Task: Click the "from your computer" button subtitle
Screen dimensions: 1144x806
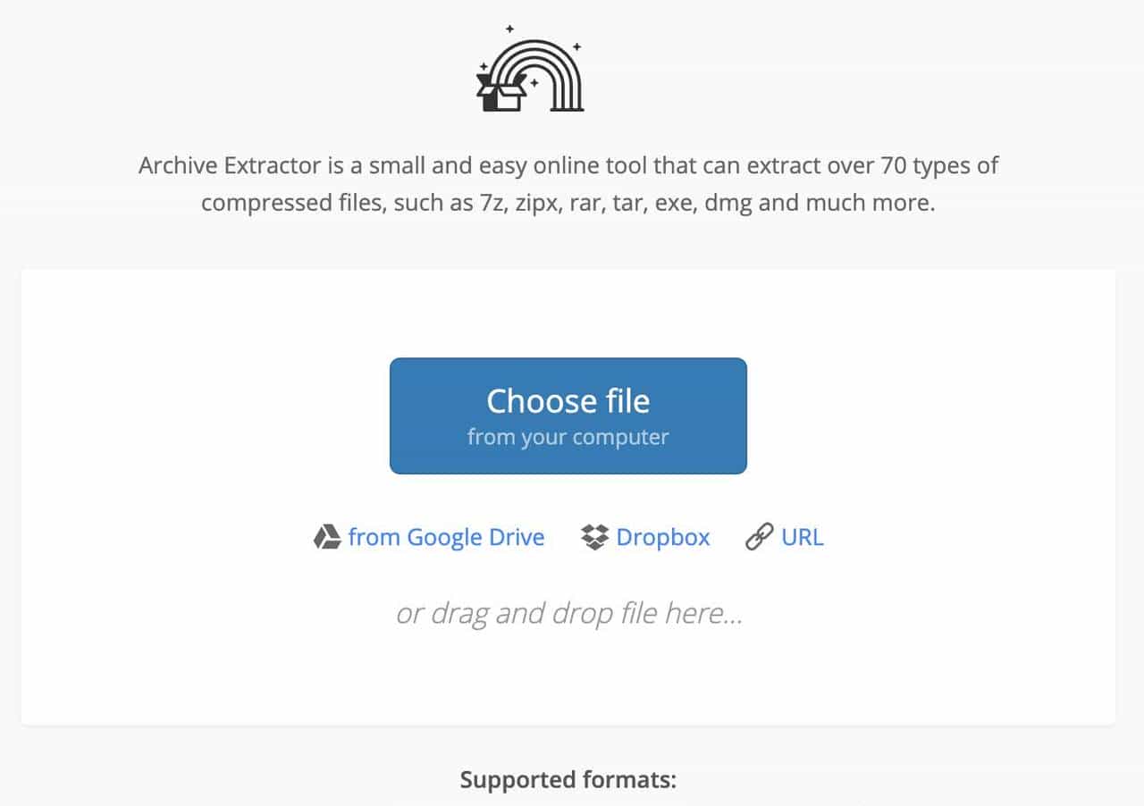Action: (x=568, y=438)
